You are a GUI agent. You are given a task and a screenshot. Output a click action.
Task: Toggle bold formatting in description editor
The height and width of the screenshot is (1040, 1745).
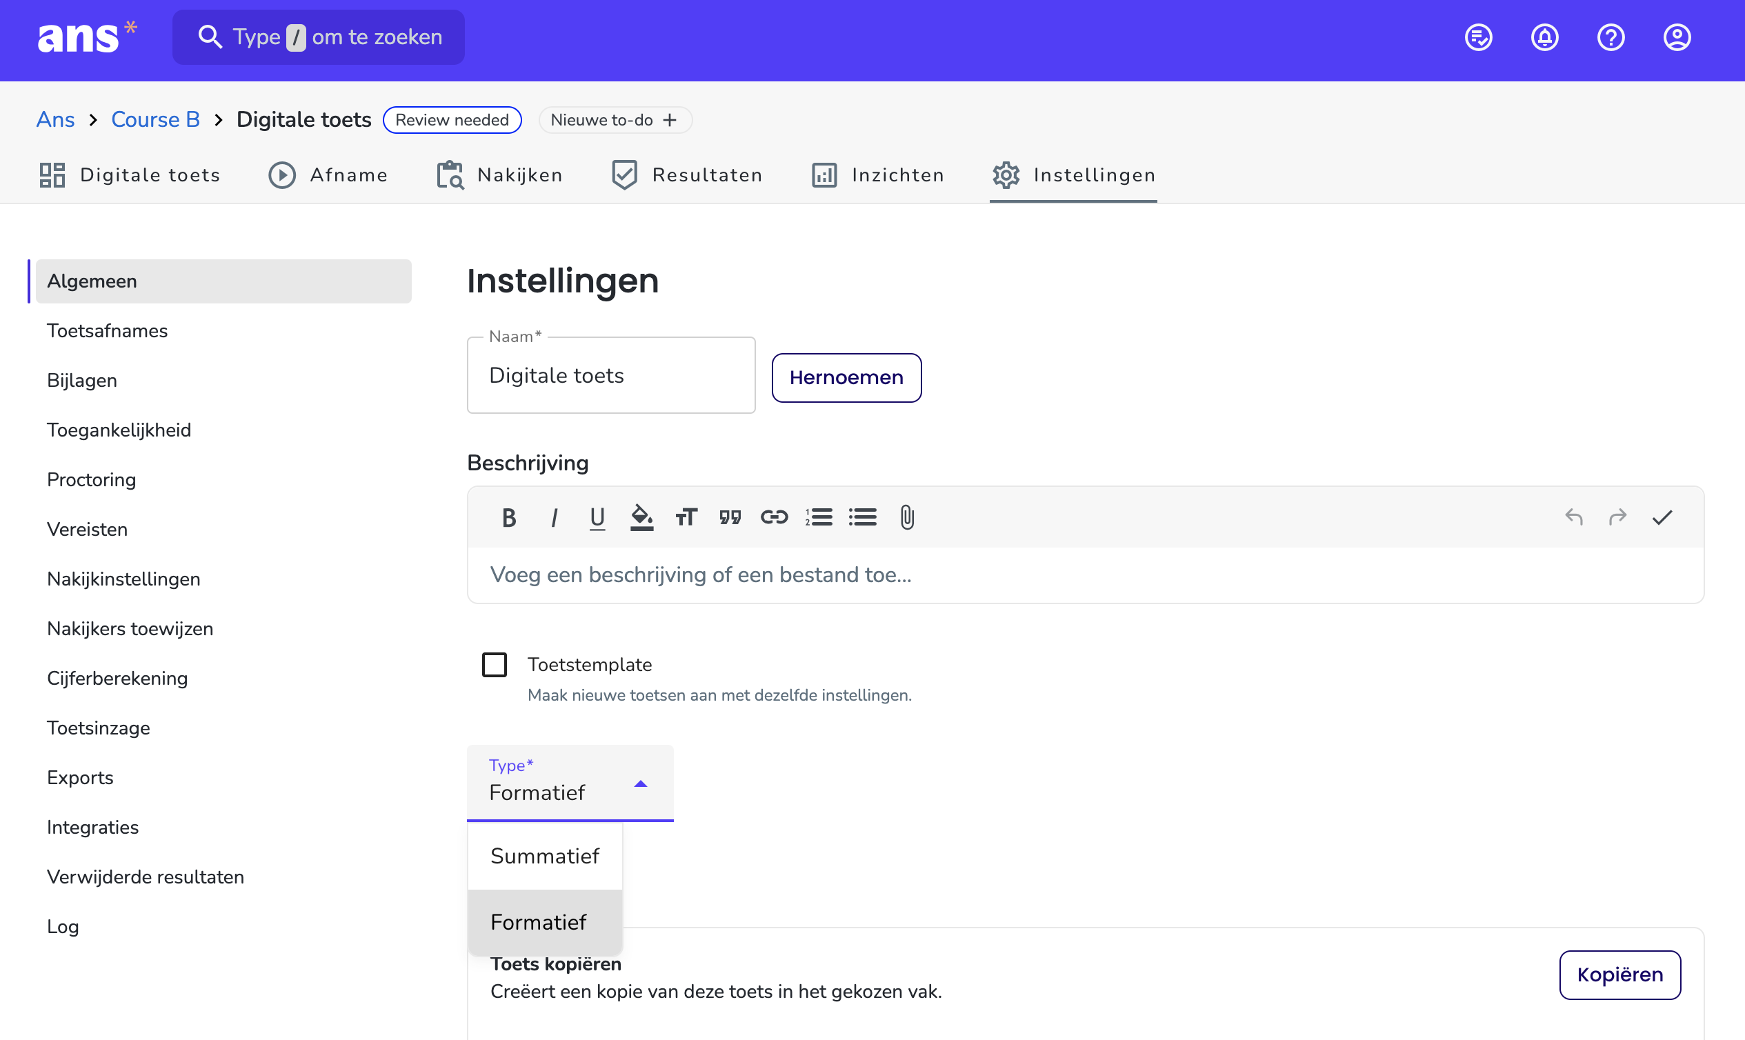[x=509, y=517]
